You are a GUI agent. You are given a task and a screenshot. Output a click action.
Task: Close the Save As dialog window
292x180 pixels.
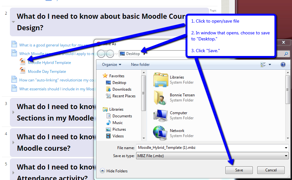point(283,42)
